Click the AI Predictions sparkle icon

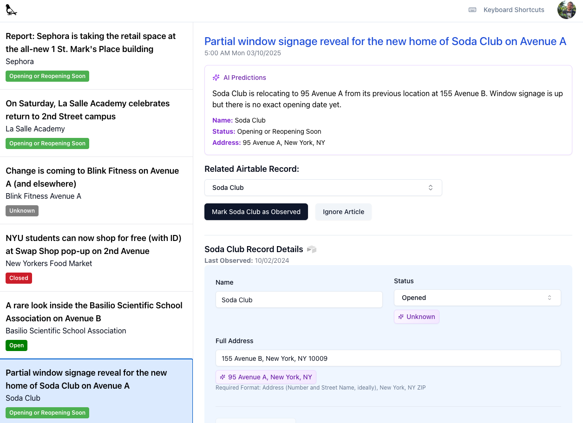(x=216, y=78)
